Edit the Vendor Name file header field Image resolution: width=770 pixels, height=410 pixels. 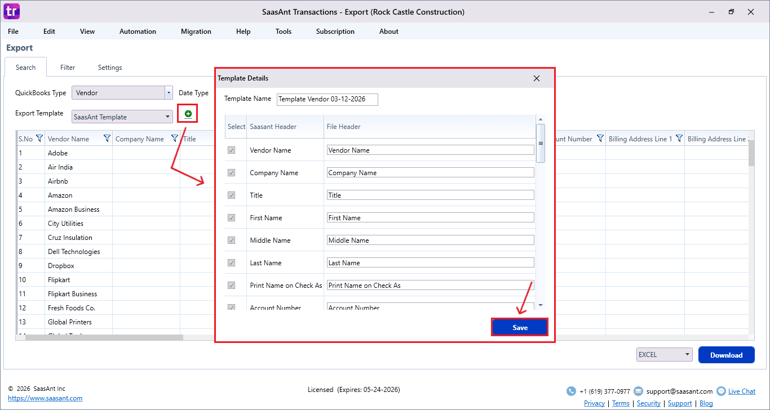(431, 150)
